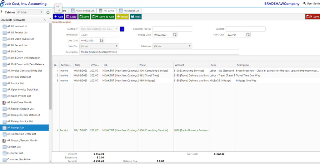
Task: Select the 'Travel Time One Way' cell
Action: [277, 76]
